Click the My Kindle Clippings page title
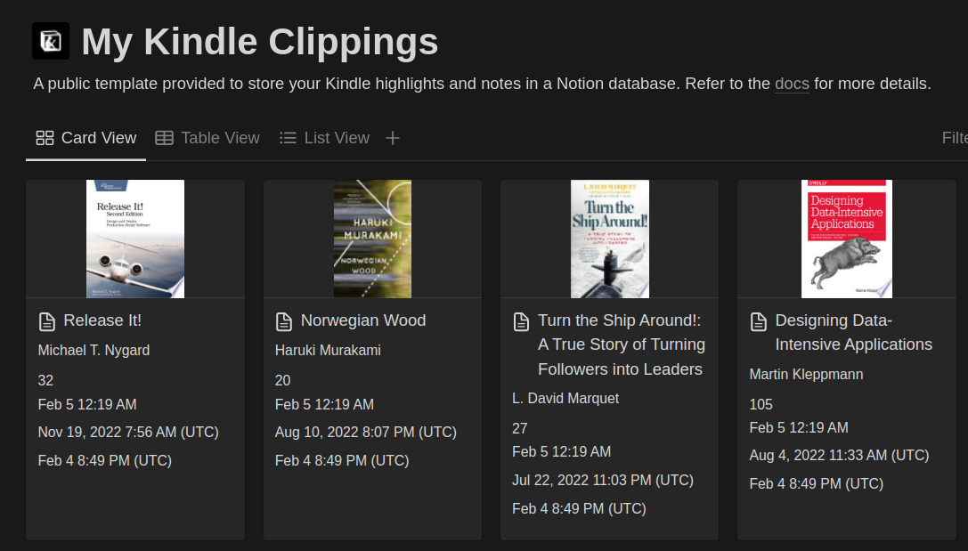The image size is (968, 551). click(x=260, y=41)
